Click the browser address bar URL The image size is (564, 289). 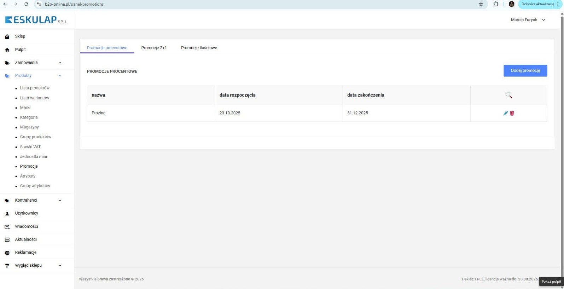74,4
